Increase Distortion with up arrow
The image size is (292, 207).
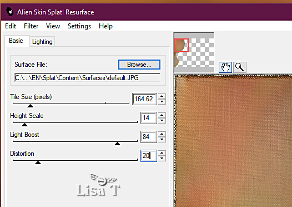click(x=162, y=153)
